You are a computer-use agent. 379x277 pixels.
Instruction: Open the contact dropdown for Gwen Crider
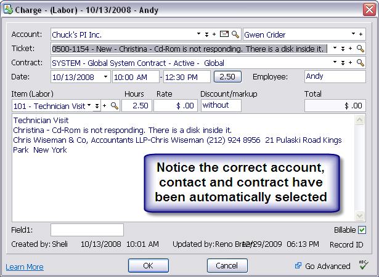click(x=353, y=34)
